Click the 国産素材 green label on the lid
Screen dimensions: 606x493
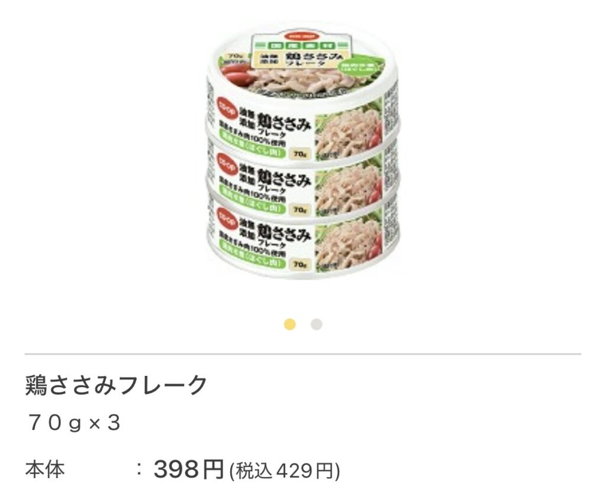301,45
